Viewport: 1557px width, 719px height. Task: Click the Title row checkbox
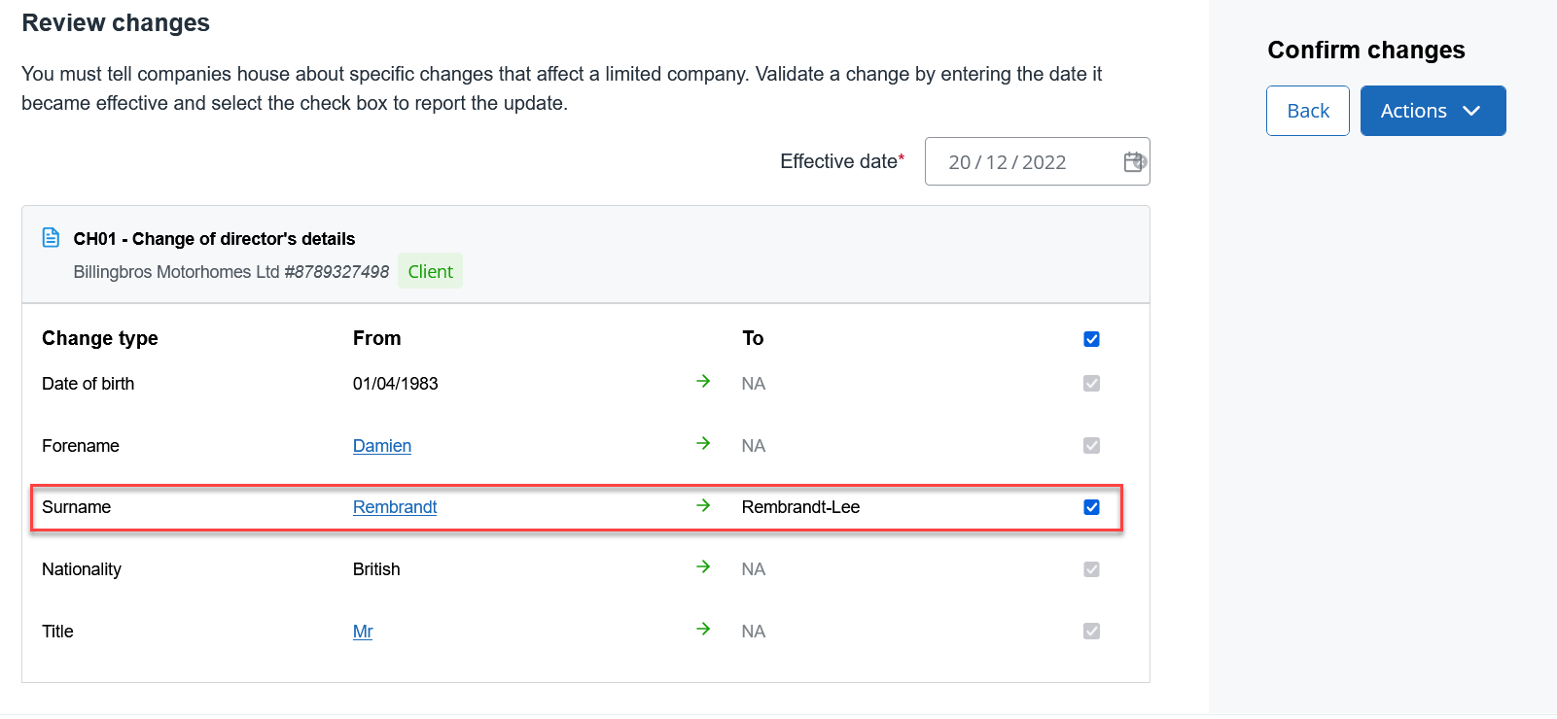click(1091, 632)
